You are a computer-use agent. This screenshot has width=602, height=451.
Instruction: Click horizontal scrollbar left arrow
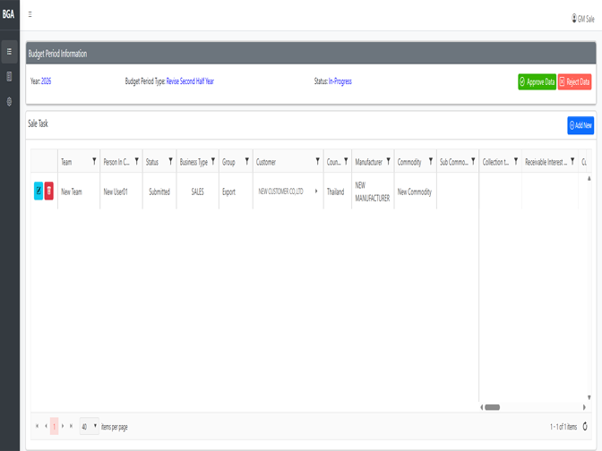tap(481, 407)
